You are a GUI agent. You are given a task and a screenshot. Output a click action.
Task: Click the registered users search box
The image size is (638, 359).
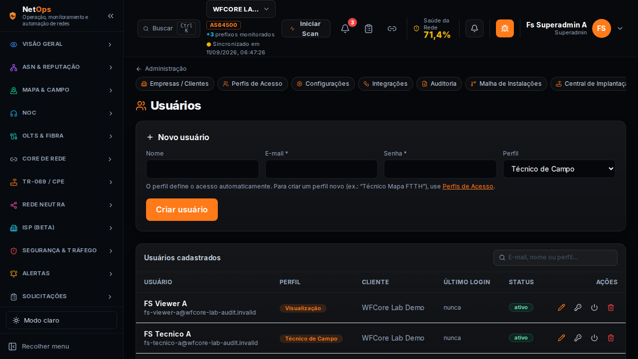point(555,258)
